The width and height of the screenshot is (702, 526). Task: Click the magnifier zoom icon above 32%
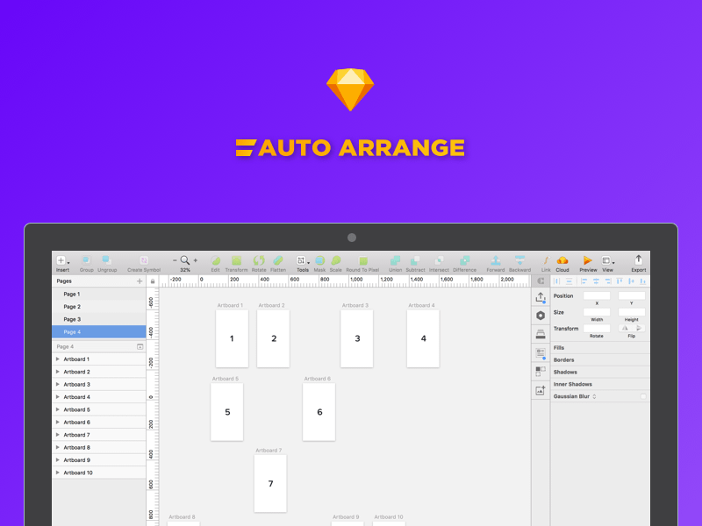[x=184, y=260]
